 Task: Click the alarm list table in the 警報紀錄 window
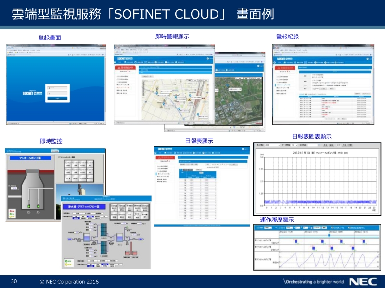335,107
